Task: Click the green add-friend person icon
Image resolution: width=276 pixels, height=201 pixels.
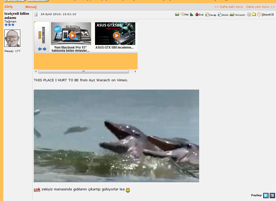Action: [192, 15]
